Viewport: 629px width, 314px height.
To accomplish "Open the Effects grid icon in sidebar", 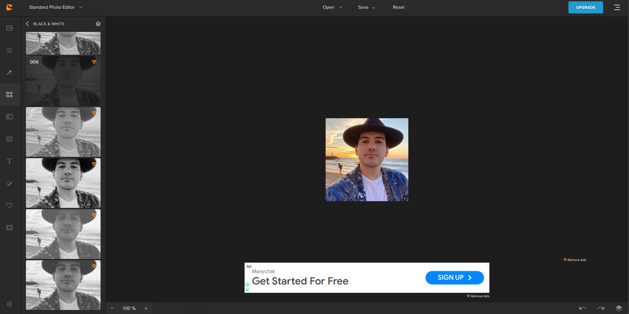I will pos(9,95).
